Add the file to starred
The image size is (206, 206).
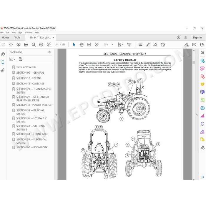11,45
